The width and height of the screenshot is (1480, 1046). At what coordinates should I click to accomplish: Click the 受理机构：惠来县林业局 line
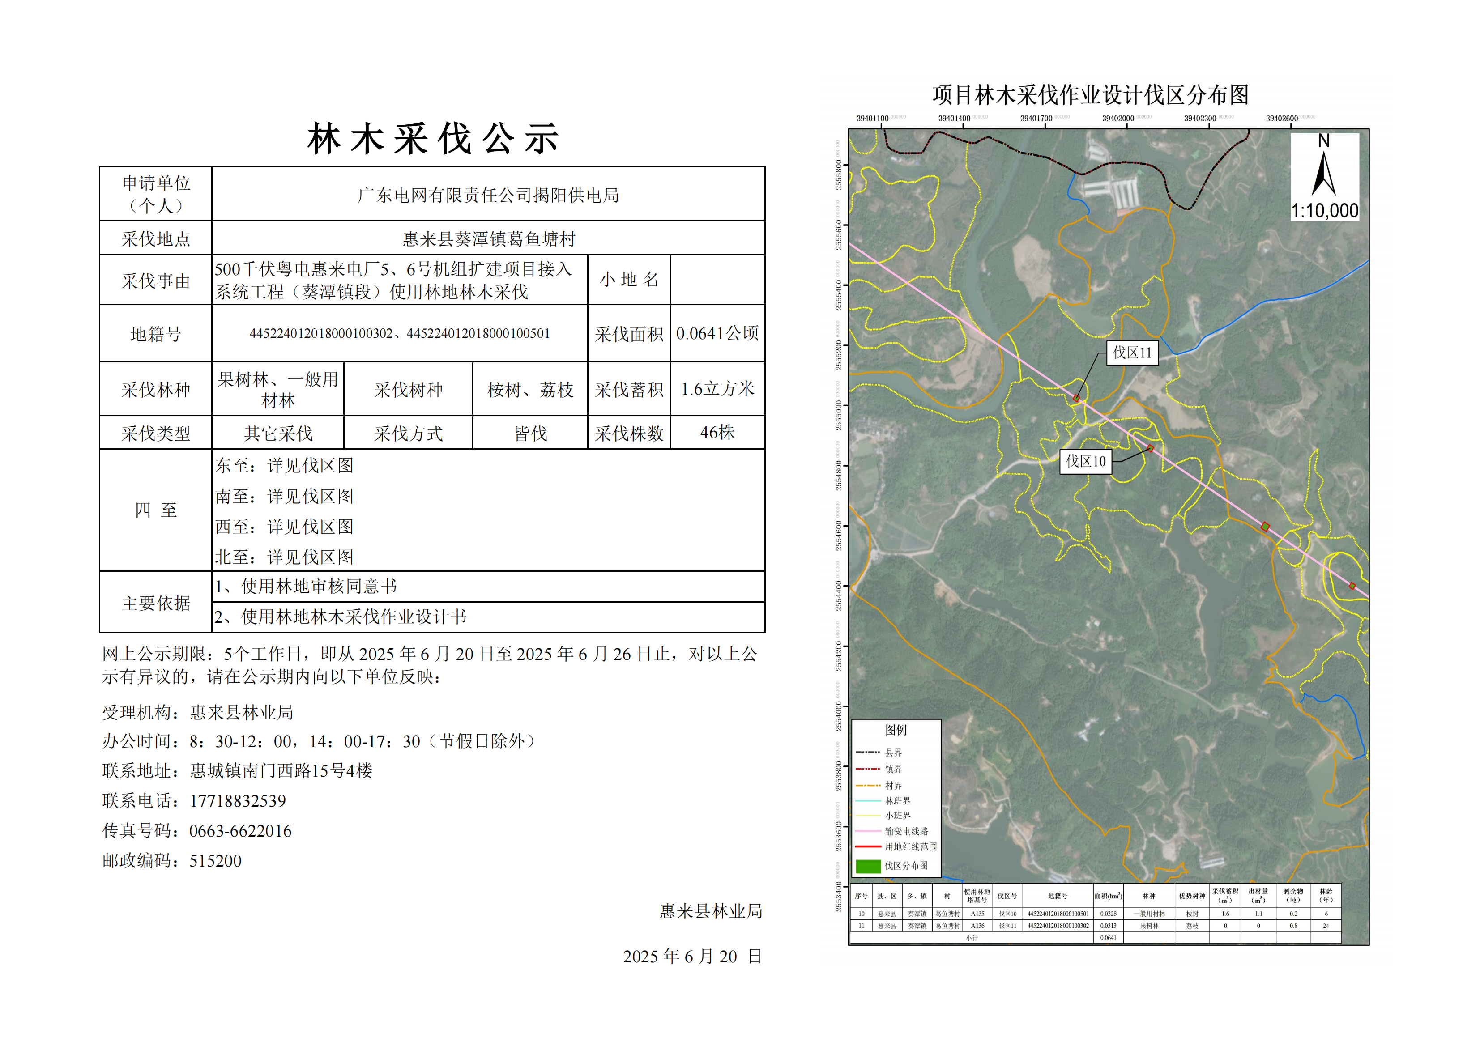click(198, 713)
